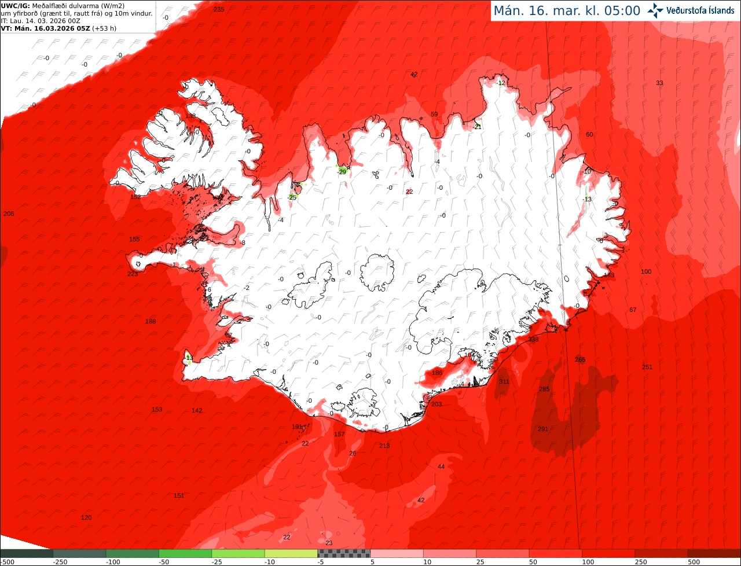
Task: Pick the light red band between 25 and 50
Action: tap(502, 553)
